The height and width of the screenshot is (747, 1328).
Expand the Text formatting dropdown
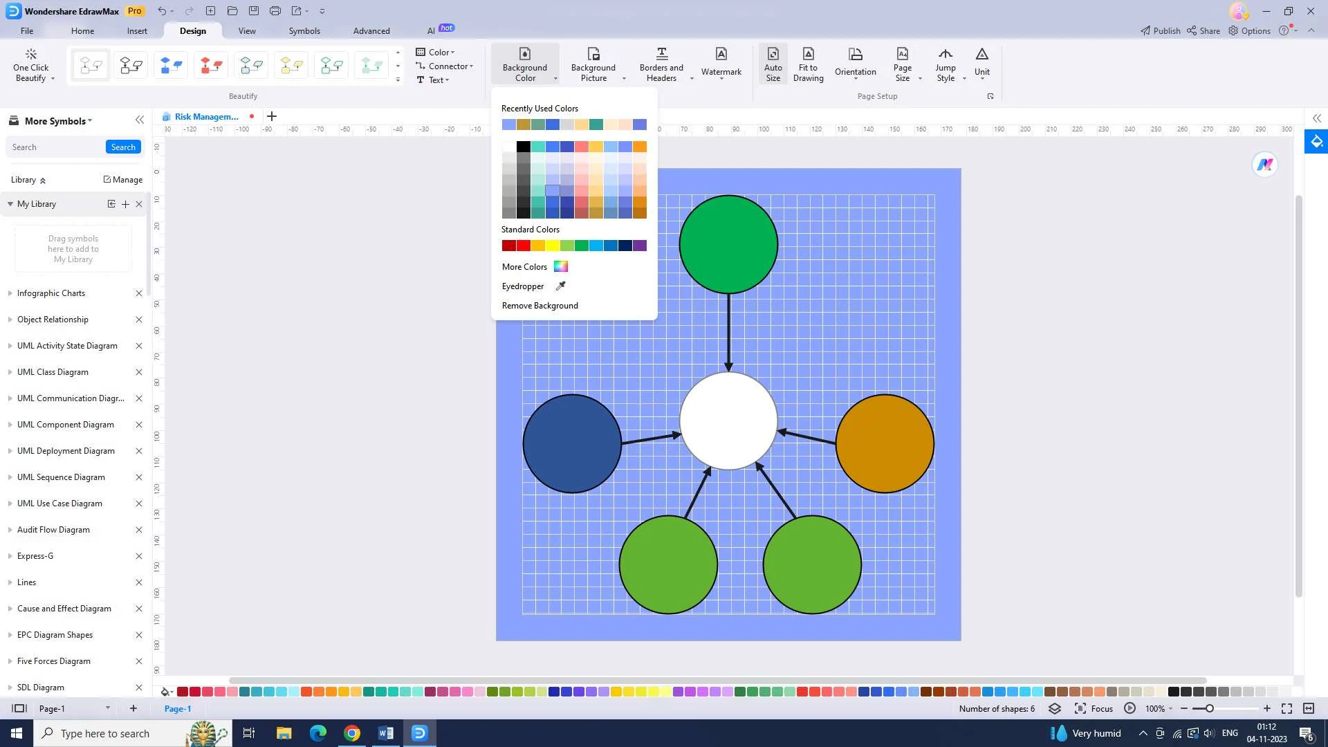tap(446, 80)
